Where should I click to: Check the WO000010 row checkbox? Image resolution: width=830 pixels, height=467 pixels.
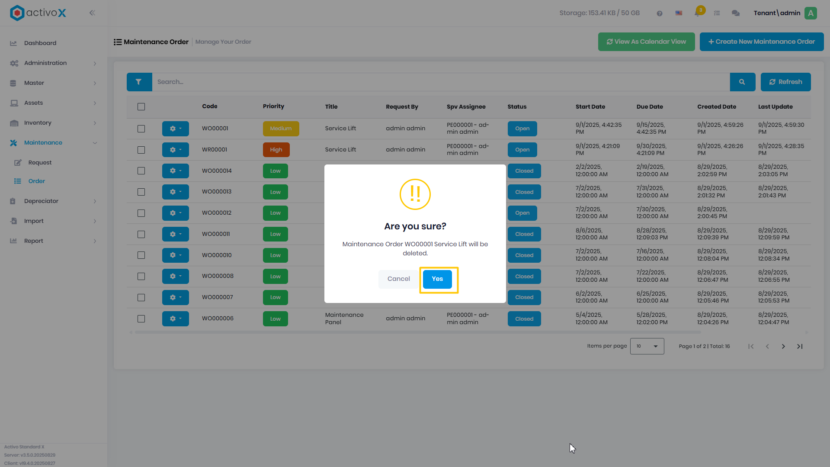point(141,255)
